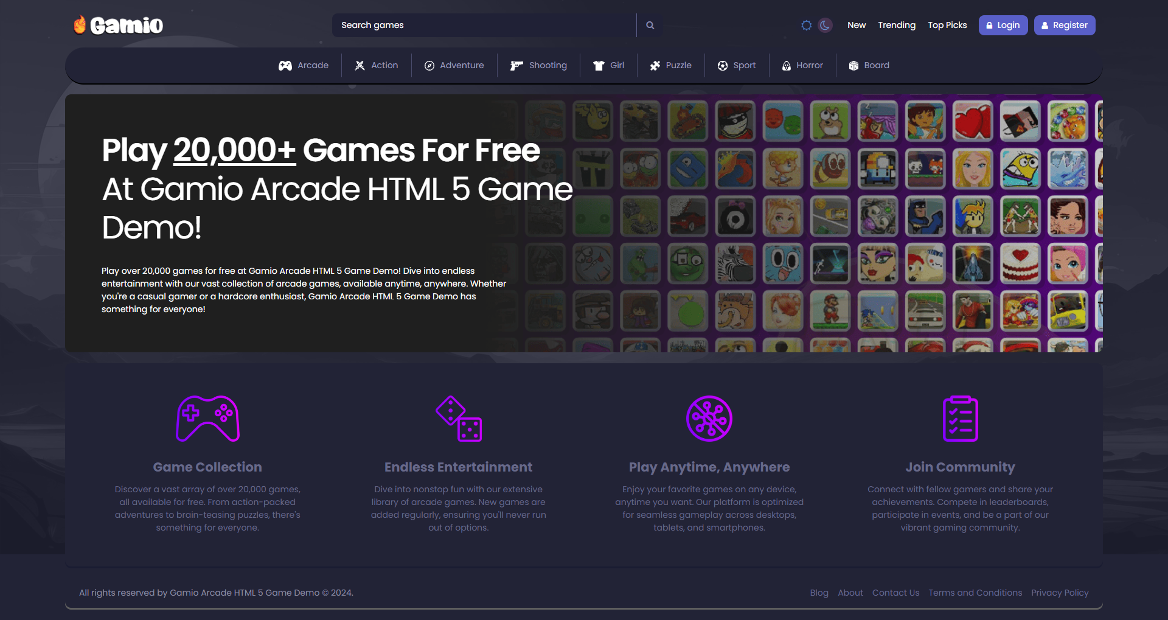Open the pink-haired girl game thumbnail
Image resolution: width=1168 pixels, height=620 pixels.
coord(1068,263)
